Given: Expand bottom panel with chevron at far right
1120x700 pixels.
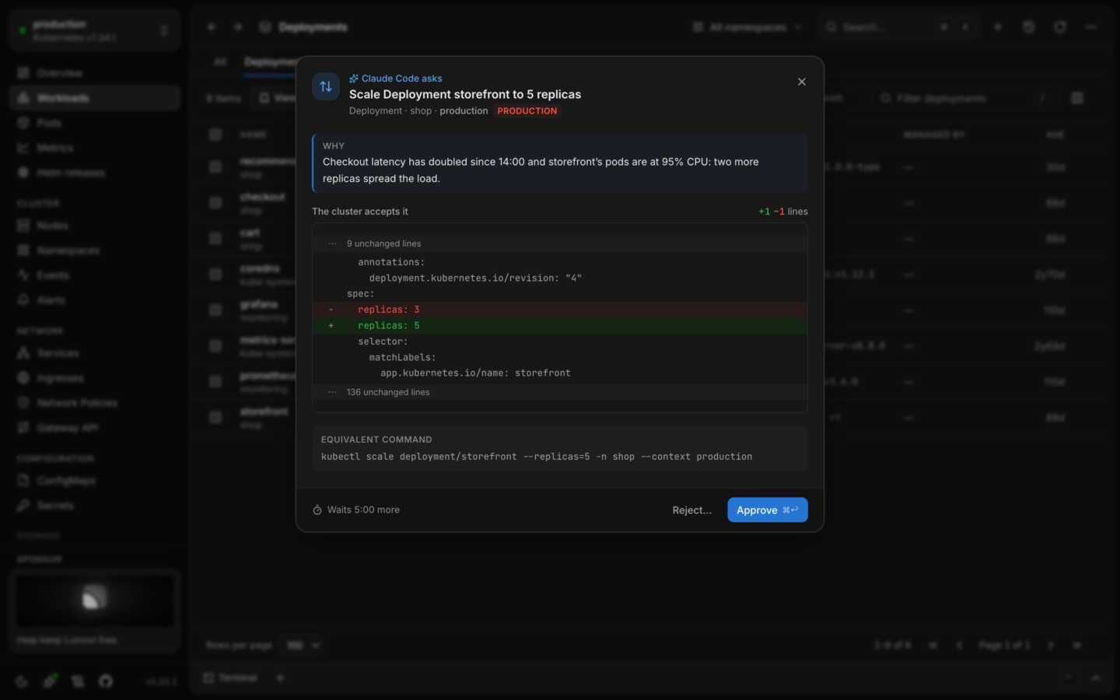Looking at the screenshot, I should tap(1096, 678).
